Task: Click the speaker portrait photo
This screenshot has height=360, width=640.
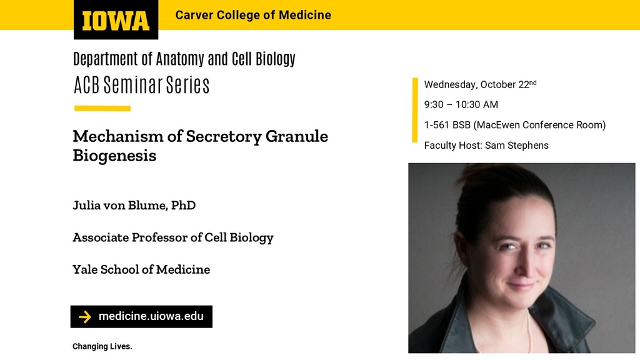Action: tap(521, 257)
